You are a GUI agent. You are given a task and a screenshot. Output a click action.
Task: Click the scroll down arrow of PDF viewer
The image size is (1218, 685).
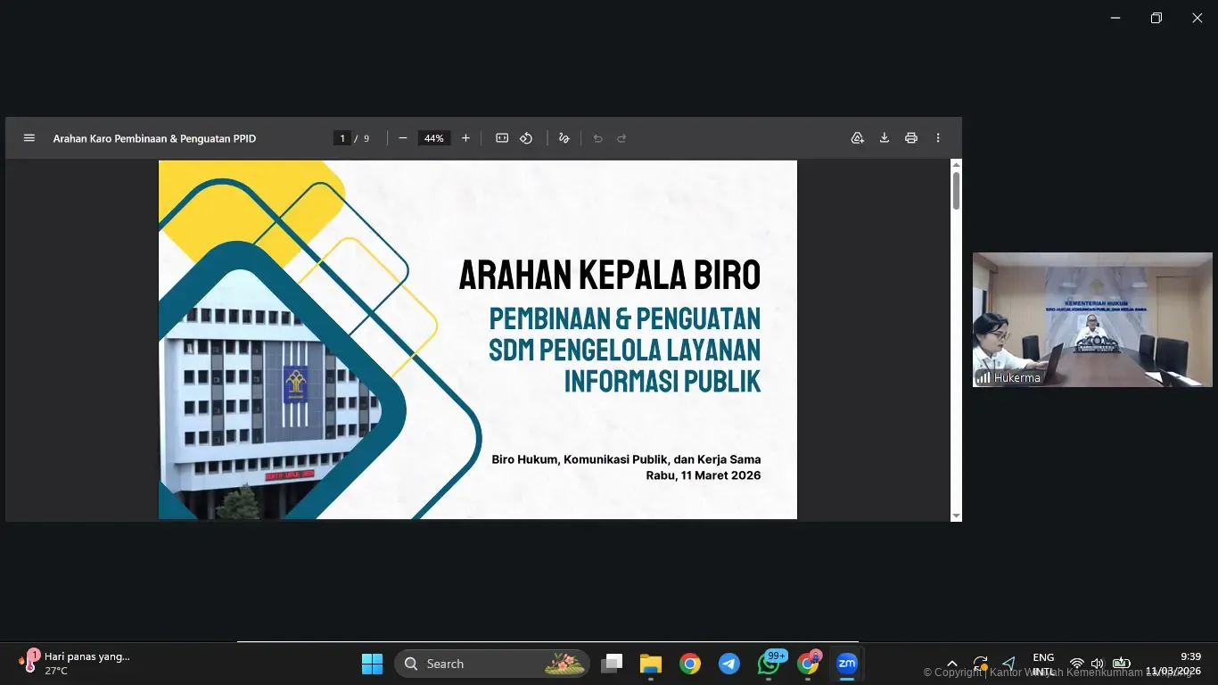956,516
